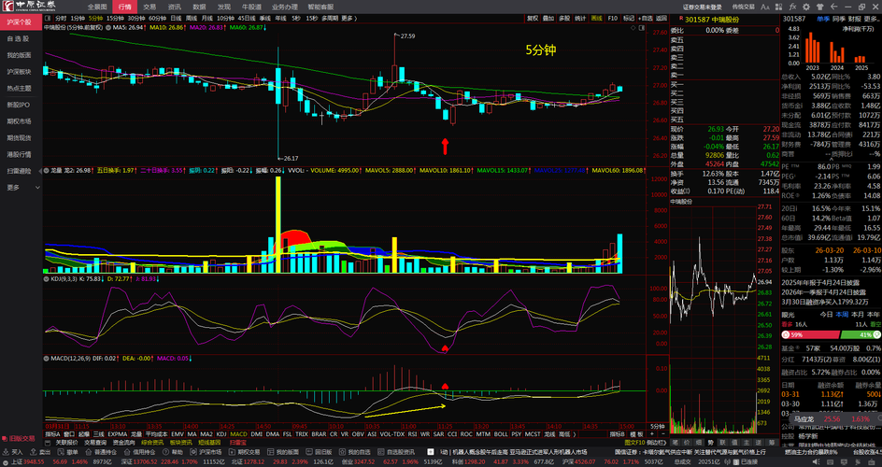Switch to 交易 top menu tab

point(149,7)
